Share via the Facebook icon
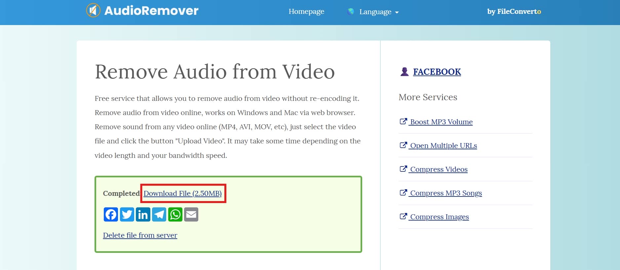The height and width of the screenshot is (270, 620). (111, 214)
